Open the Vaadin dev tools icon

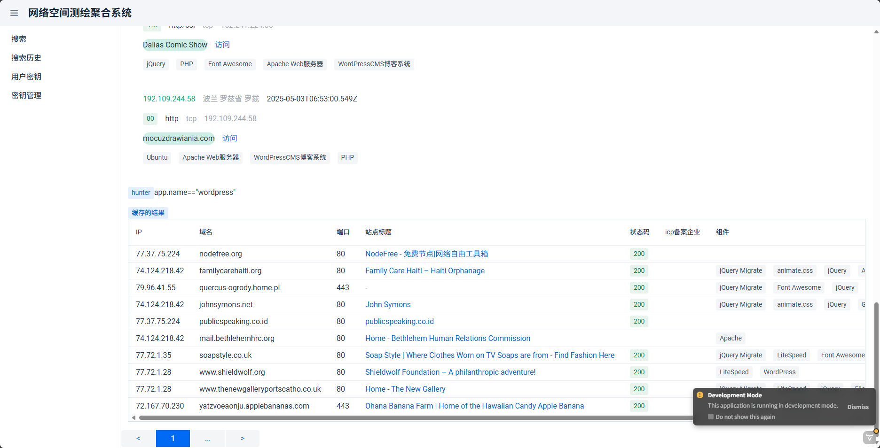870,438
